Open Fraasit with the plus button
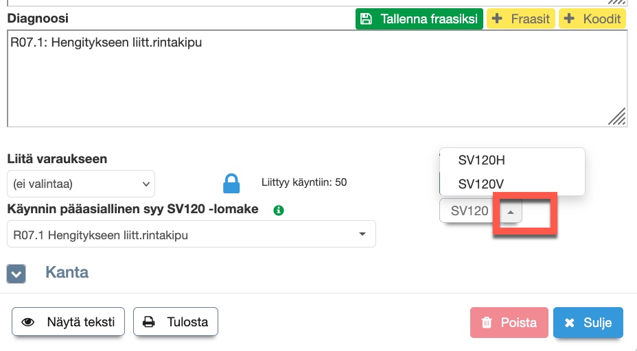 pyautogui.click(x=521, y=19)
